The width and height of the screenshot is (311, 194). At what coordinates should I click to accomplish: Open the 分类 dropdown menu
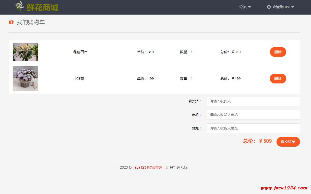tap(245, 7)
